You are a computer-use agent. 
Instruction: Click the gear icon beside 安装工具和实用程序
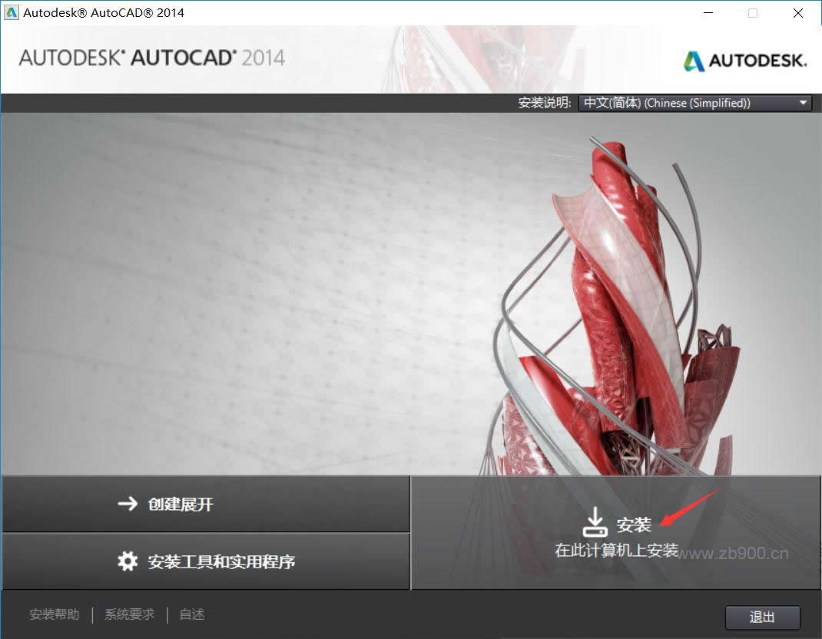point(128,561)
